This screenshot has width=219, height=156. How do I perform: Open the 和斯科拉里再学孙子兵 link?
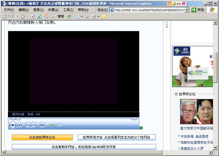197,143
